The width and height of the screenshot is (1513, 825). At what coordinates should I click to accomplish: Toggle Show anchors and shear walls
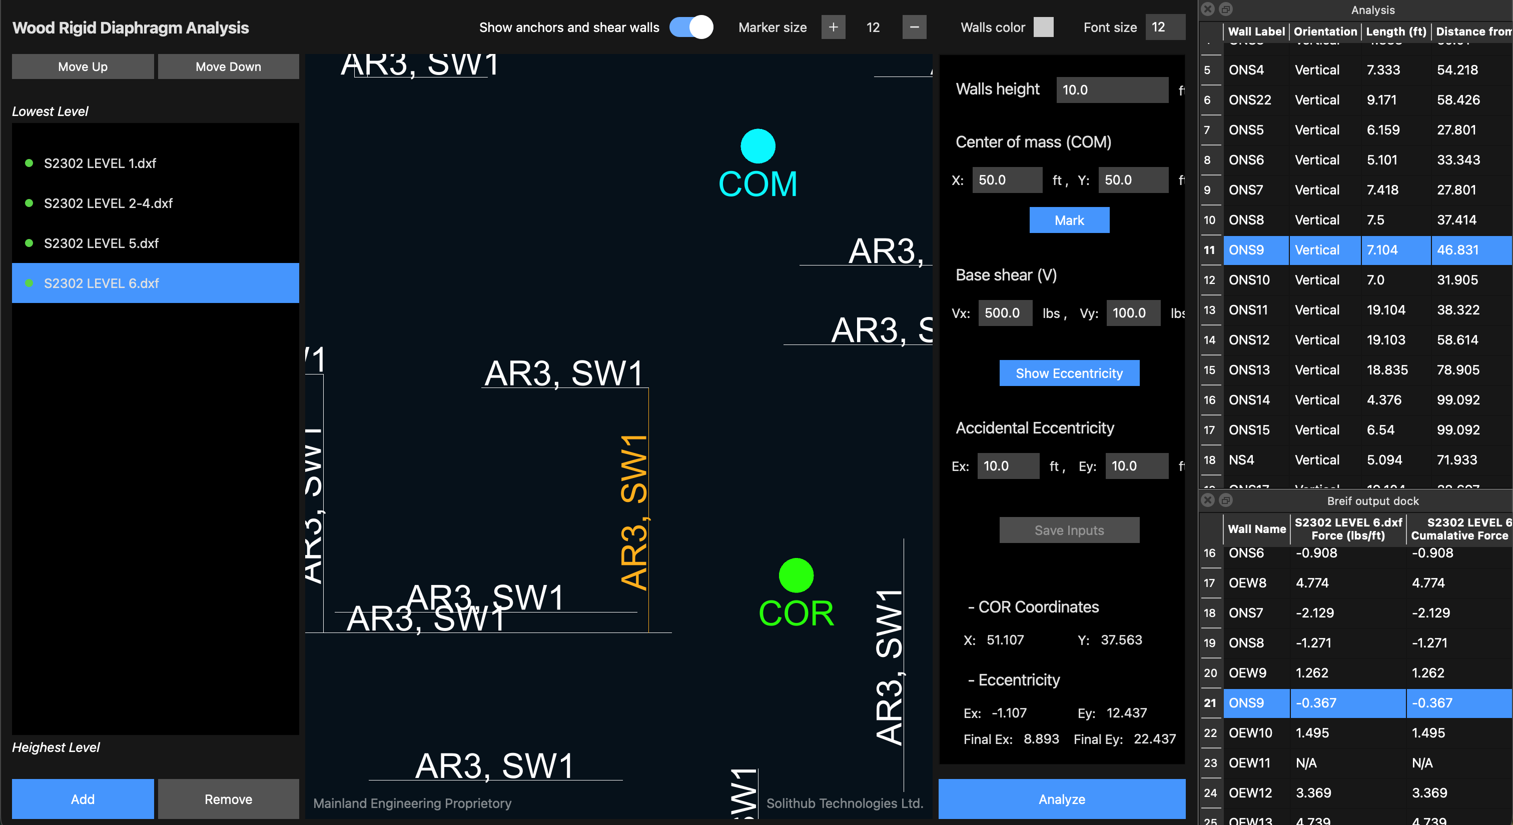pyautogui.click(x=691, y=27)
